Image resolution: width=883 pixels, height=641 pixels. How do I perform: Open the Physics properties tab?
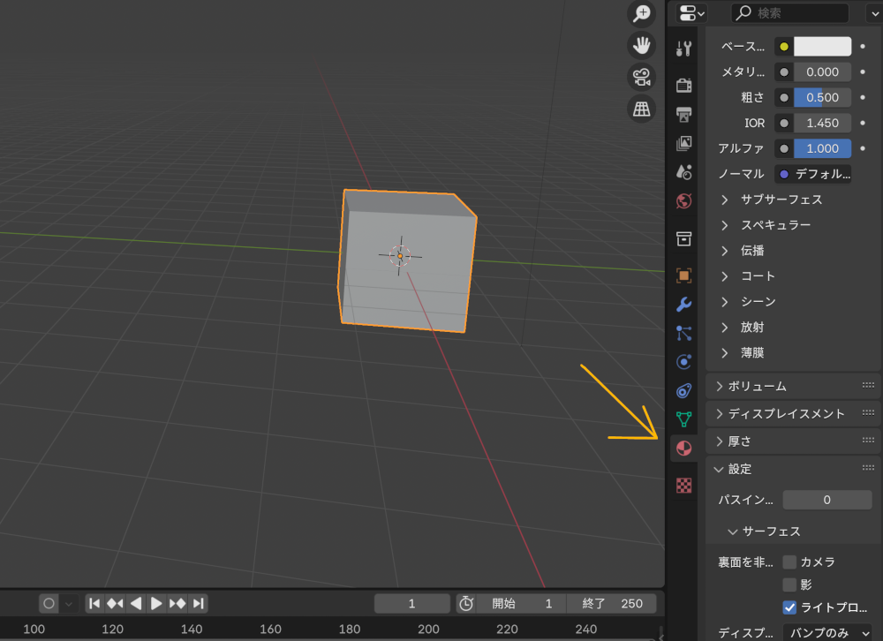tap(683, 361)
